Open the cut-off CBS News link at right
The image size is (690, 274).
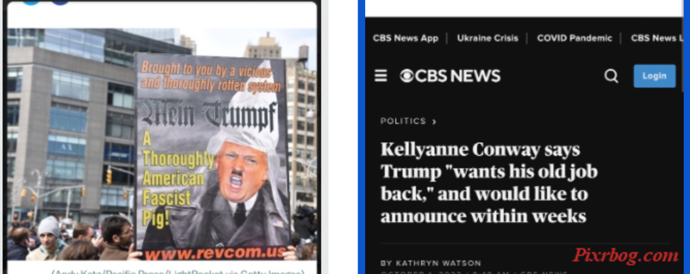(x=657, y=39)
